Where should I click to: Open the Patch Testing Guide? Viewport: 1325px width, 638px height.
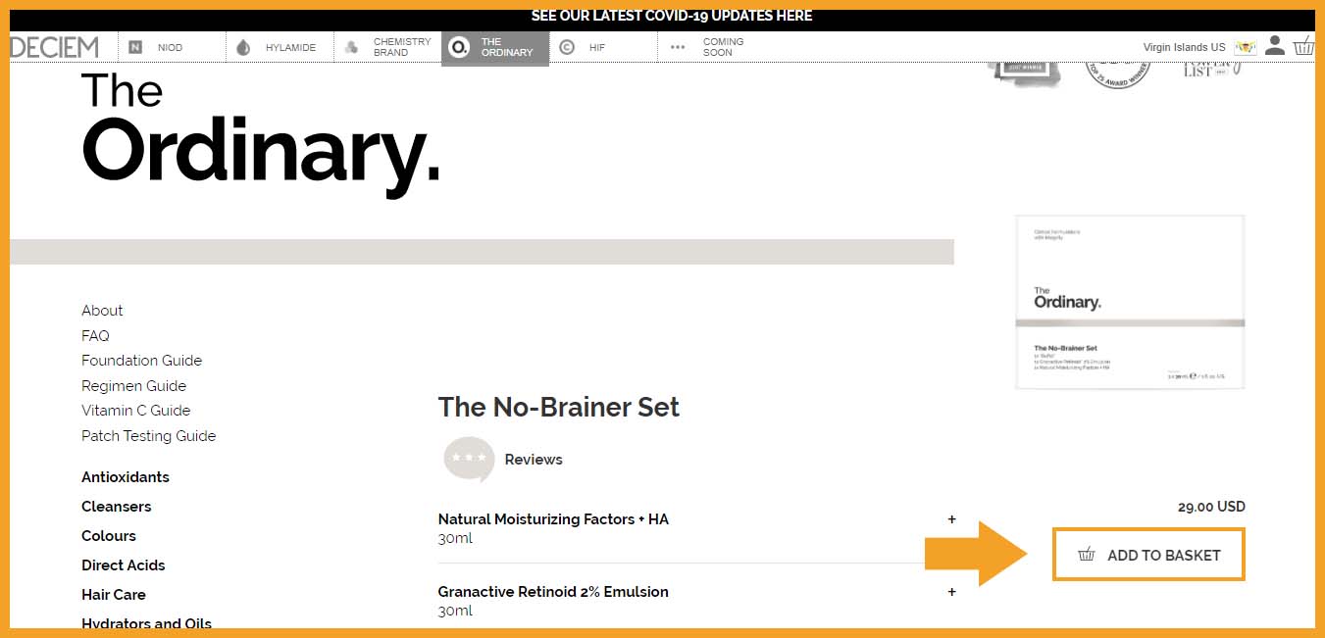coord(148,436)
